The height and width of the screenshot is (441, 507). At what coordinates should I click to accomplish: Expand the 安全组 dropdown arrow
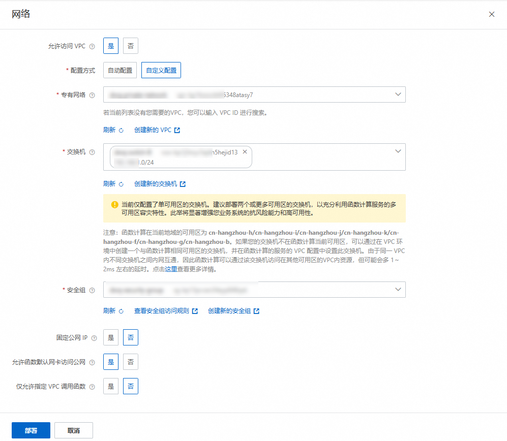point(398,290)
